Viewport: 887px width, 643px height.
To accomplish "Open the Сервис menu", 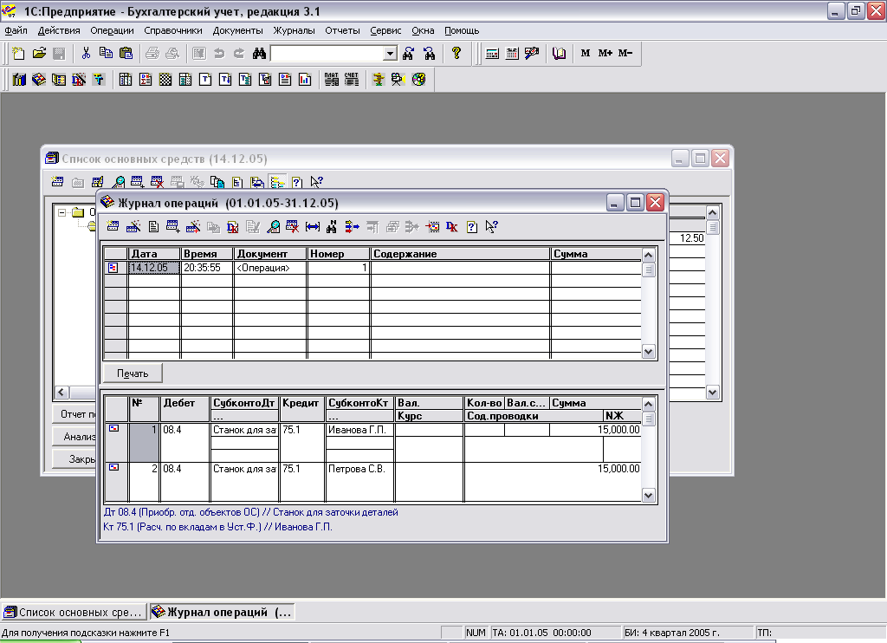I will coord(385,30).
